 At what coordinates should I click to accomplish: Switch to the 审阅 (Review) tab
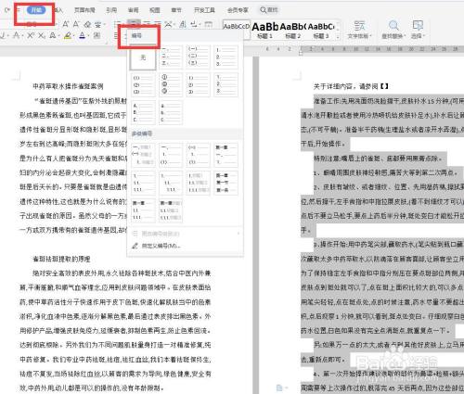(x=134, y=10)
